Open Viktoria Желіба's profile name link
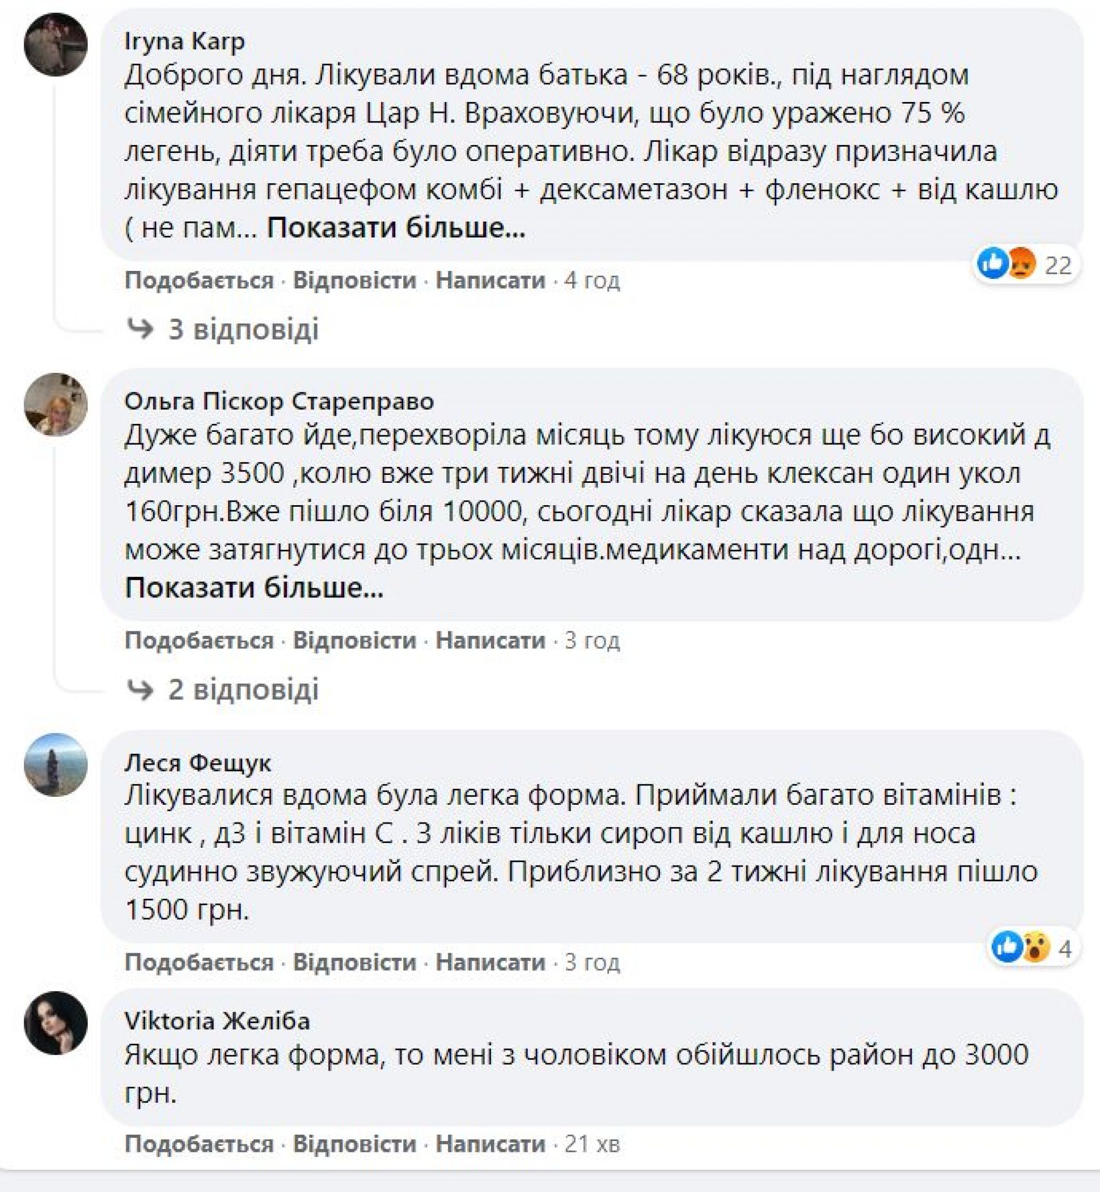The width and height of the screenshot is (1100, 1192). coord(217,1021)
